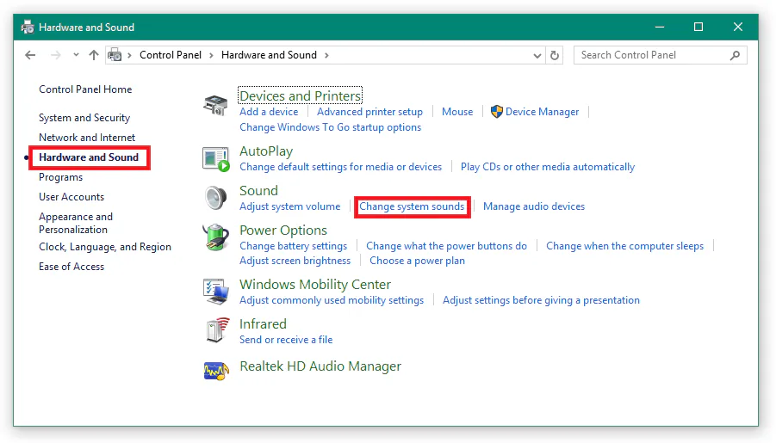Screen dimensions: 776x443
Task: Click Adjust system volume
Action: [290, 206]
